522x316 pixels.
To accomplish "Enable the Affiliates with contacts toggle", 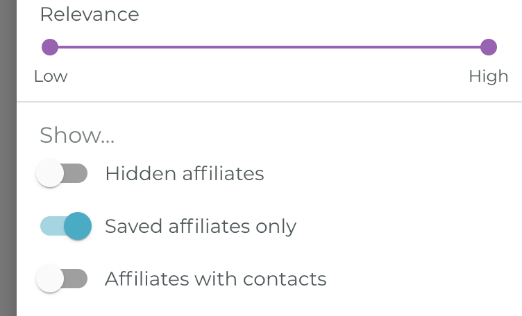I will pyautogui.click(x=62, y=279).
